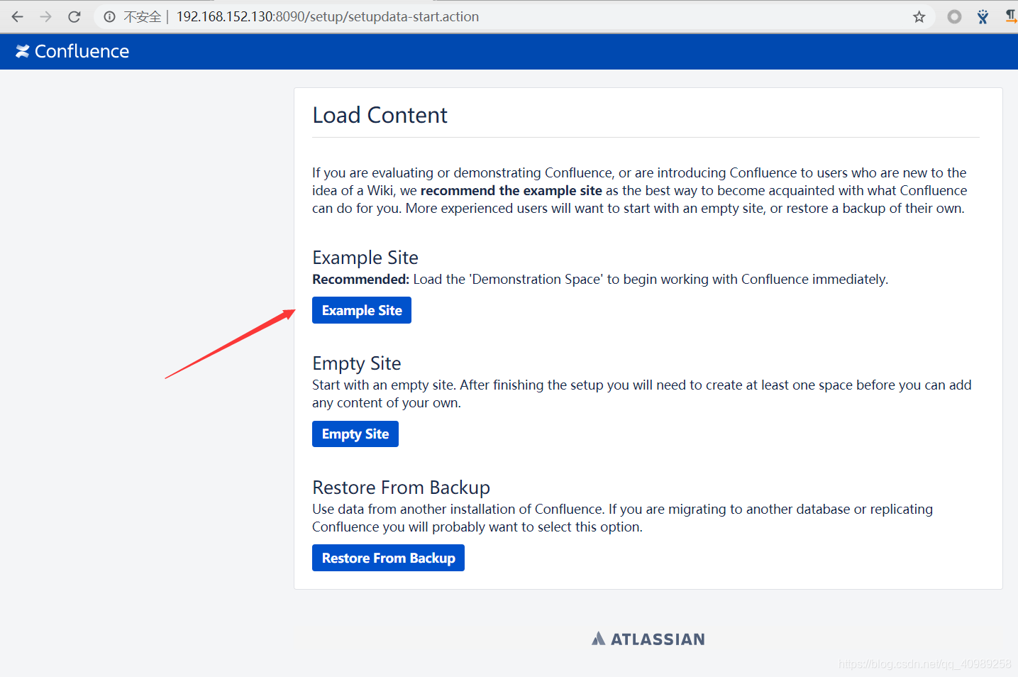The width and height of the screenshot is (1018, 677).
Task: Click the 'Recommended:' bold label
Action: (360, 279)
